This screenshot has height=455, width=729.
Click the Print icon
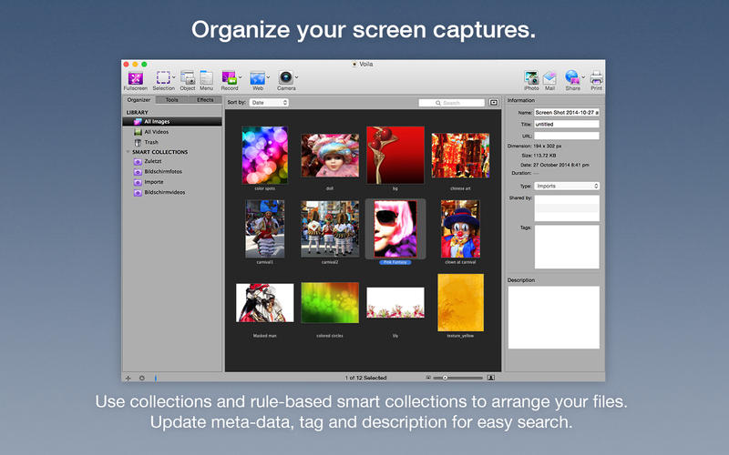coord(596,78)
